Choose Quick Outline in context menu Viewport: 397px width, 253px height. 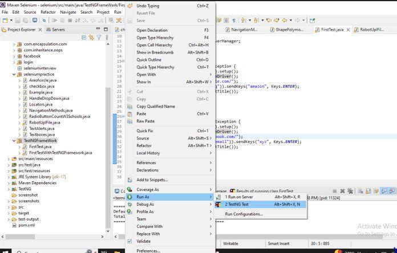[171, 60]
